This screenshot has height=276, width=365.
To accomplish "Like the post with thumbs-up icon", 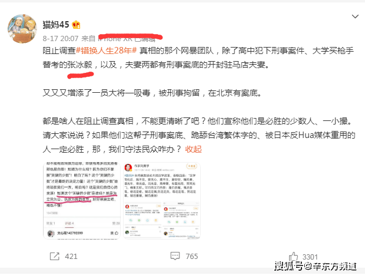I will pos(293,257).
